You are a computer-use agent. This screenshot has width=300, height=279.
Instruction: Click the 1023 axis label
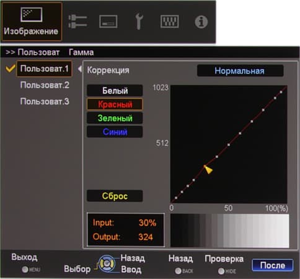click(161, 88)
